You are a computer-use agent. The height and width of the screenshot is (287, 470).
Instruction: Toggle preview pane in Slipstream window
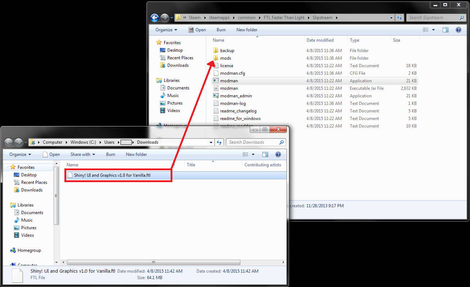[x=446, y=30]
